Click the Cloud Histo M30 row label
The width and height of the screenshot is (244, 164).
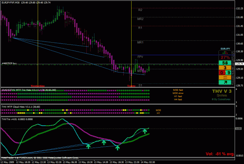(158, 110)
